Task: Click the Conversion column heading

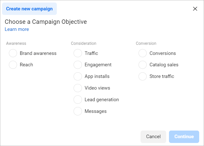Action: 146,43
